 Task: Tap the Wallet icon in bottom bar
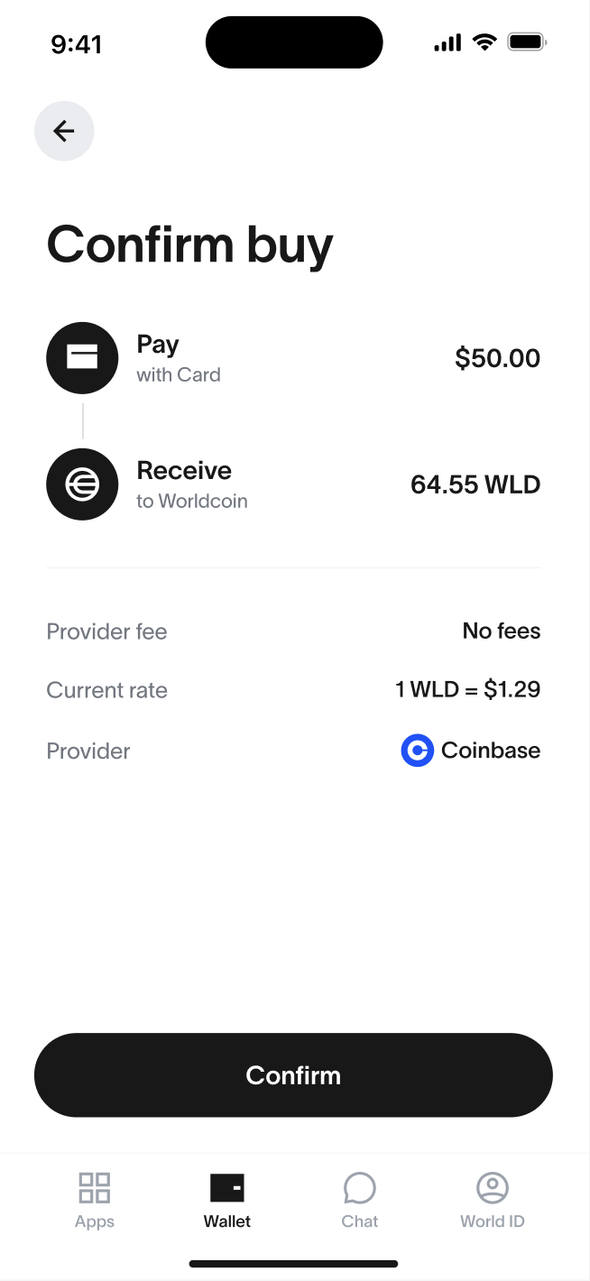click(227, 1188)
